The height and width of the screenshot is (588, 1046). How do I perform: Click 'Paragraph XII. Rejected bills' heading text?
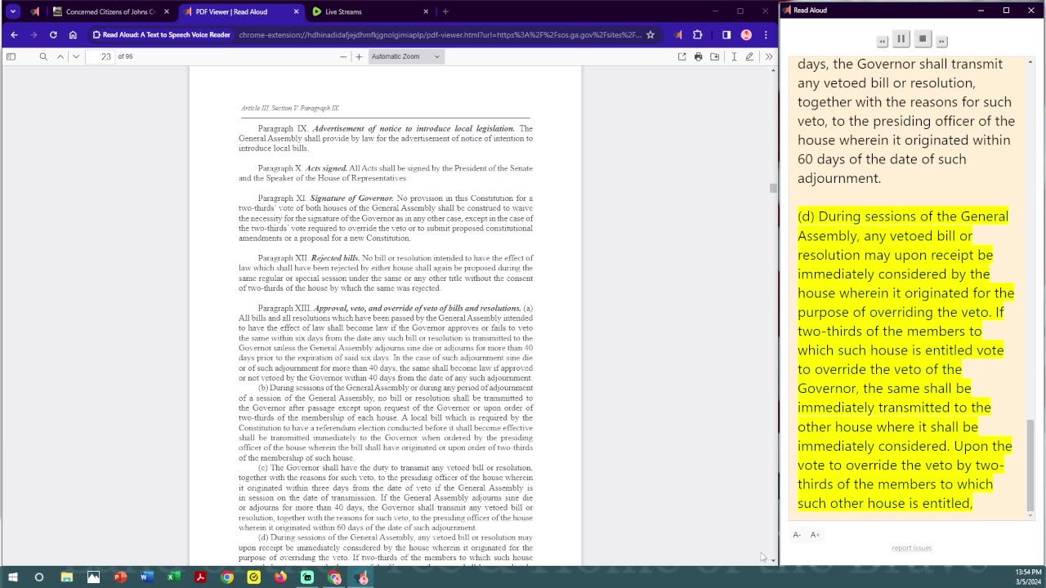tap(309, 258)
